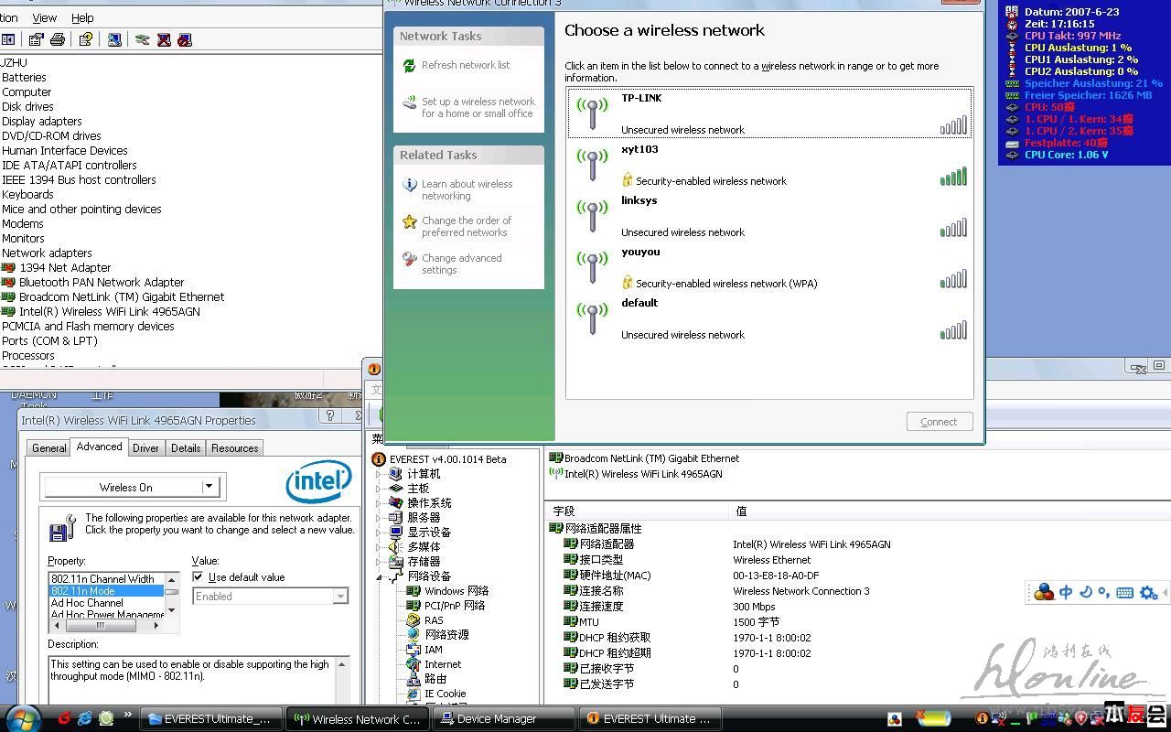The image size is (1171, 732).
Task: Uncheck the Use default value checkbox
Action: (199, 577)
